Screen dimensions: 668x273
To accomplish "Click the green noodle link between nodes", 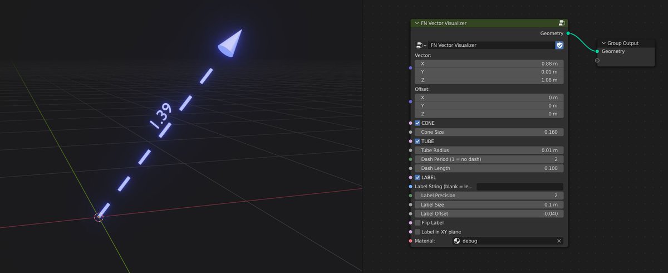I will click(582, 42).
